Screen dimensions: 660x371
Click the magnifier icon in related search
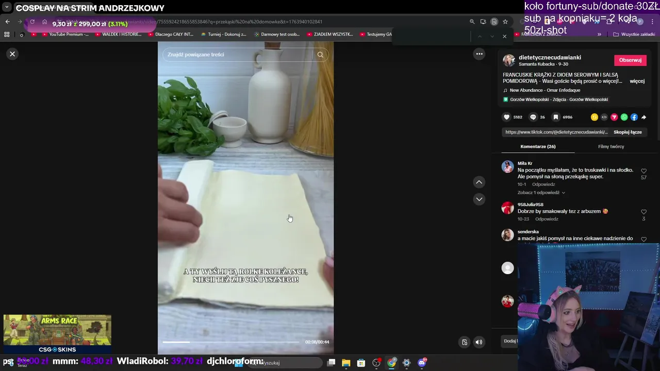(320, 55)
